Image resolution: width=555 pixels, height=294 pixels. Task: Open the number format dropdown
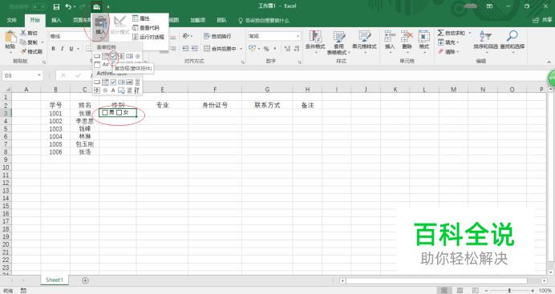click(298, 36)
